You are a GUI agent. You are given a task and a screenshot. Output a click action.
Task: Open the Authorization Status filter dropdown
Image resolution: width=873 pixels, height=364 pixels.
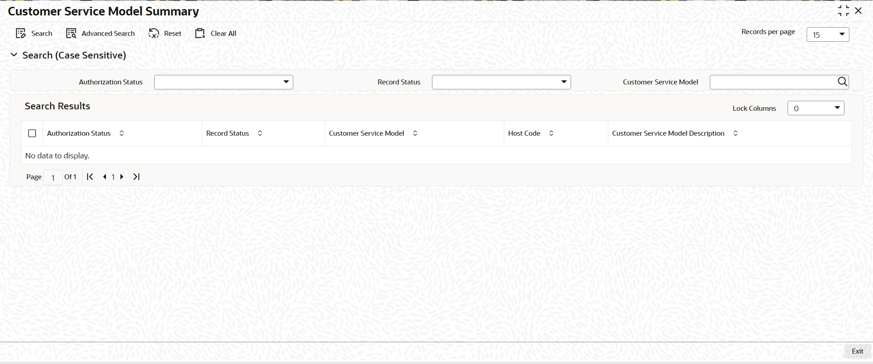pos(224,82)
